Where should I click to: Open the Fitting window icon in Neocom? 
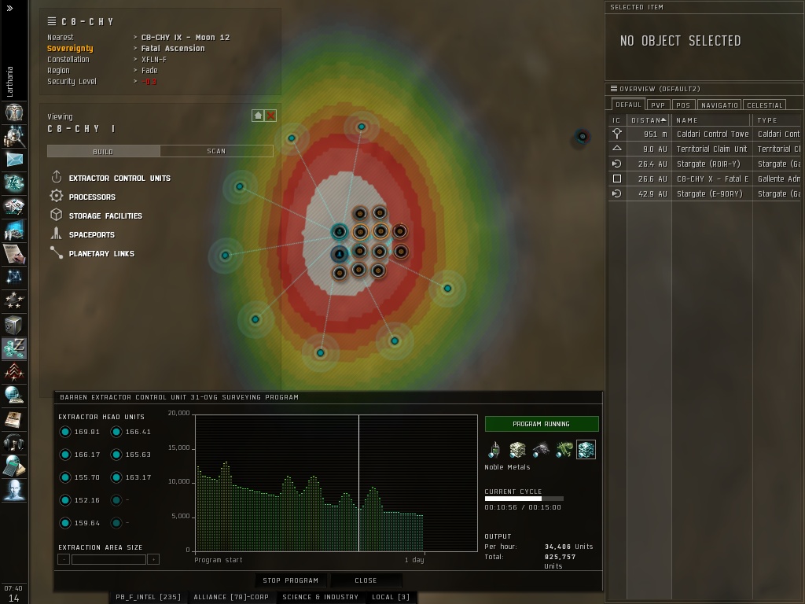point(14,182)
